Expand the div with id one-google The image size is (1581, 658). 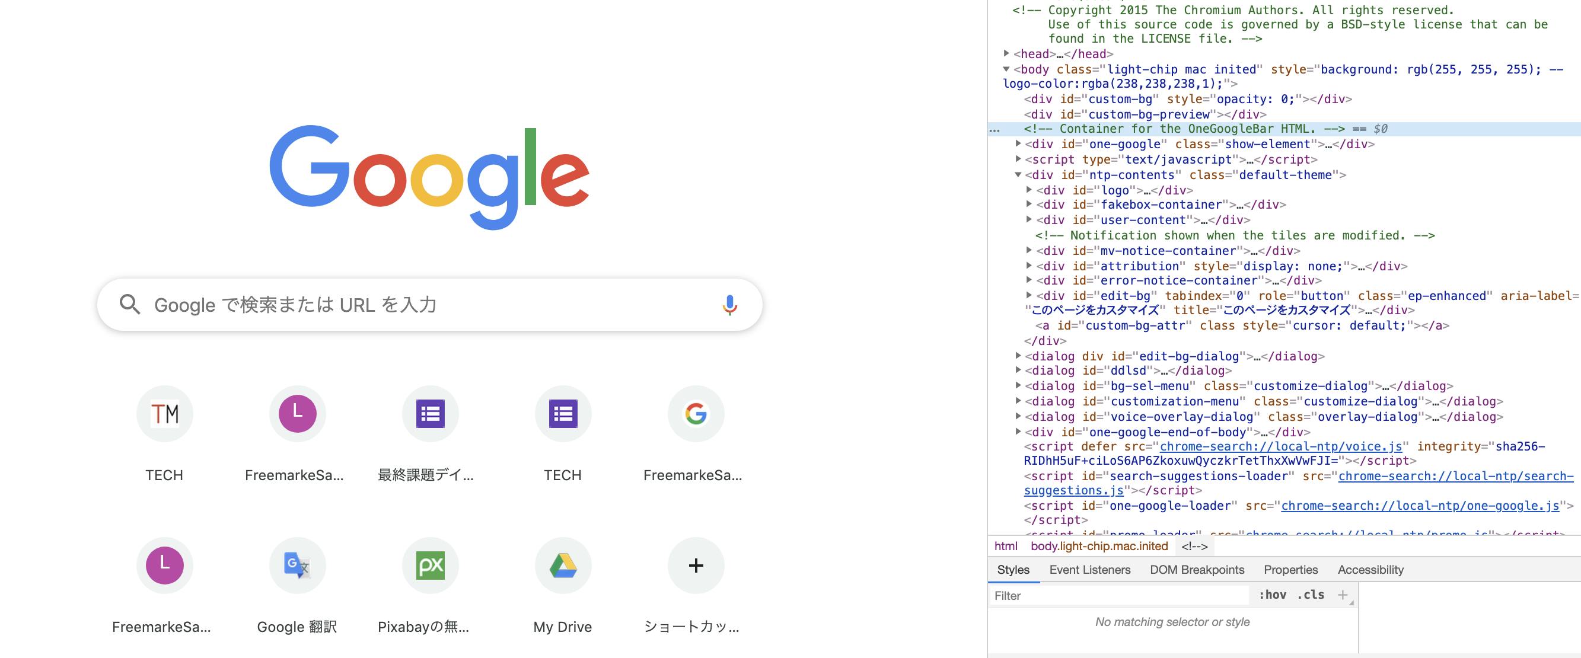[x=1018, y=144]
